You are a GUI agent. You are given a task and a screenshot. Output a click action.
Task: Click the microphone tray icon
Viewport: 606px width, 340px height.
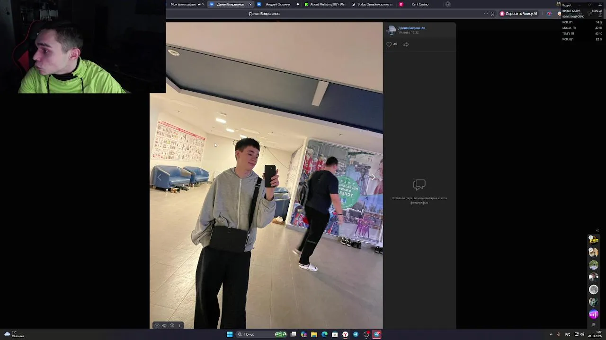tap(559, 334)
